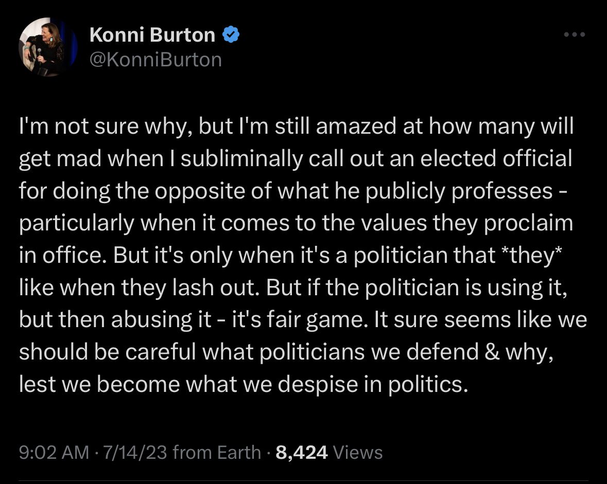The image size is (607, 484).
Task: Click the "Views" label
Action: tap(358, 452)
